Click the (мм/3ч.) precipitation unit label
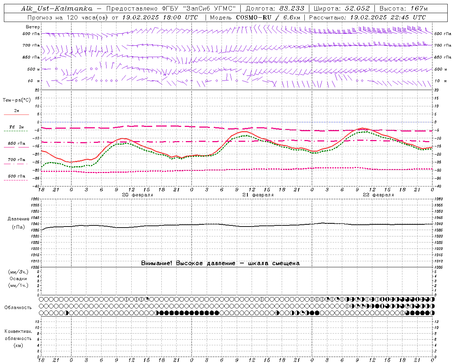The width and height of the screenshot is (453, 363). pos(18,272)
